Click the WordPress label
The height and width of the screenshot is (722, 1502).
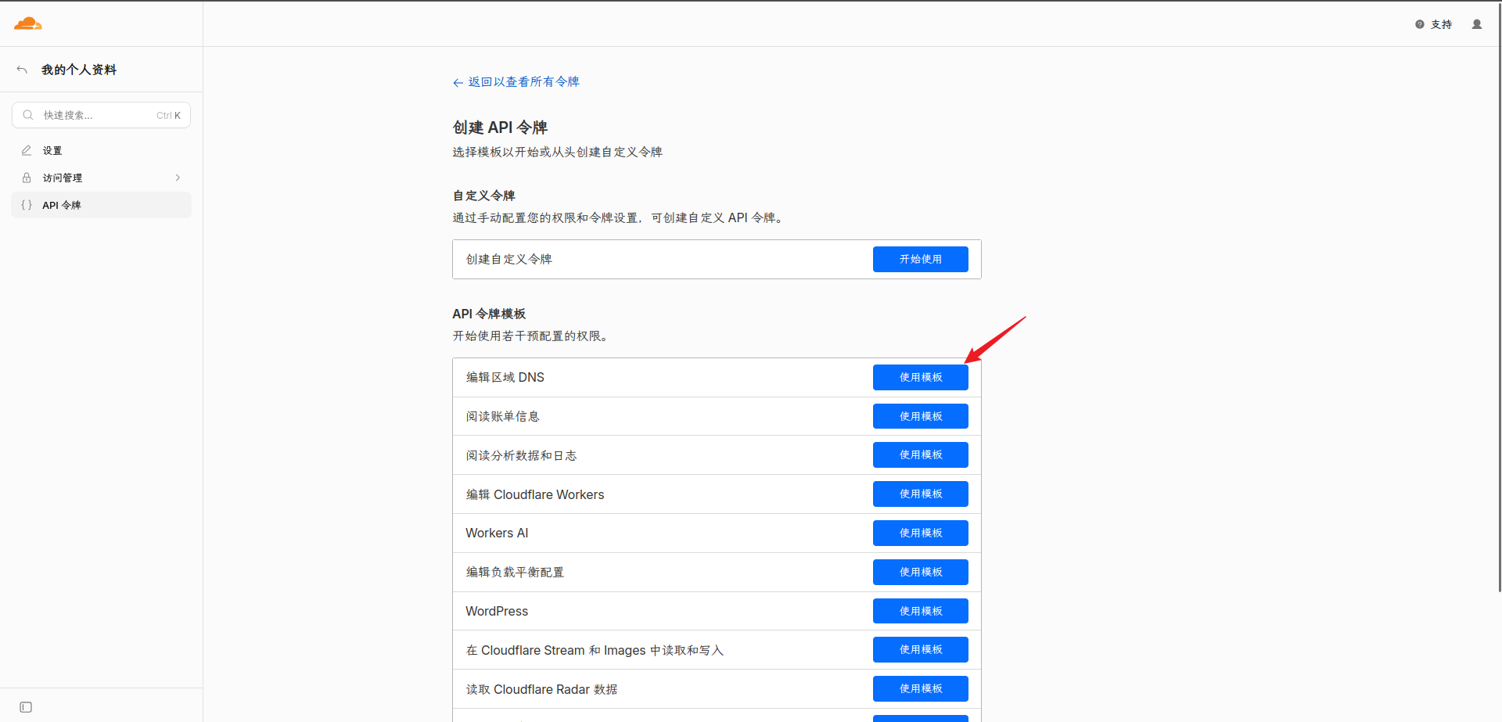pos(497,611)
